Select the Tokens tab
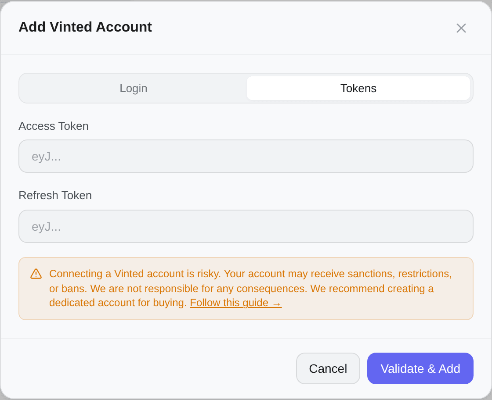This screenshot has width=492, height=400. click(358, 88)
